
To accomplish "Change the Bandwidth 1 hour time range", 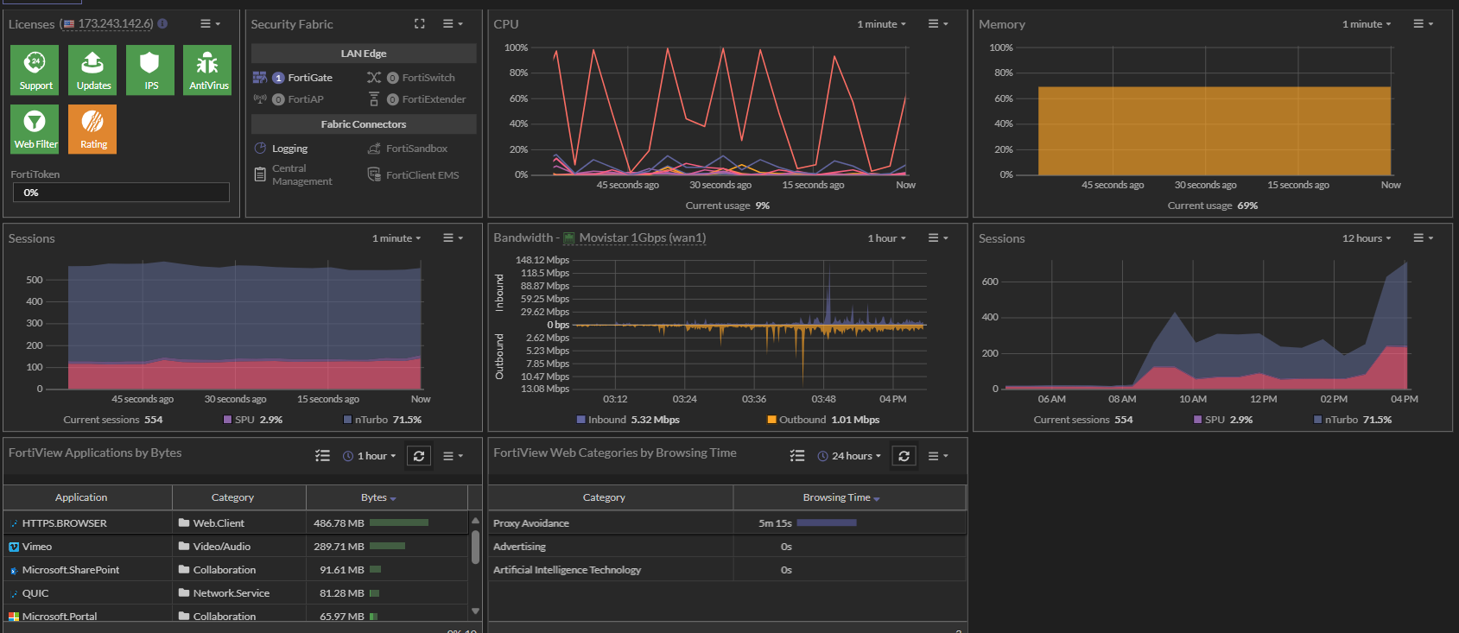I will click(887, 238).
